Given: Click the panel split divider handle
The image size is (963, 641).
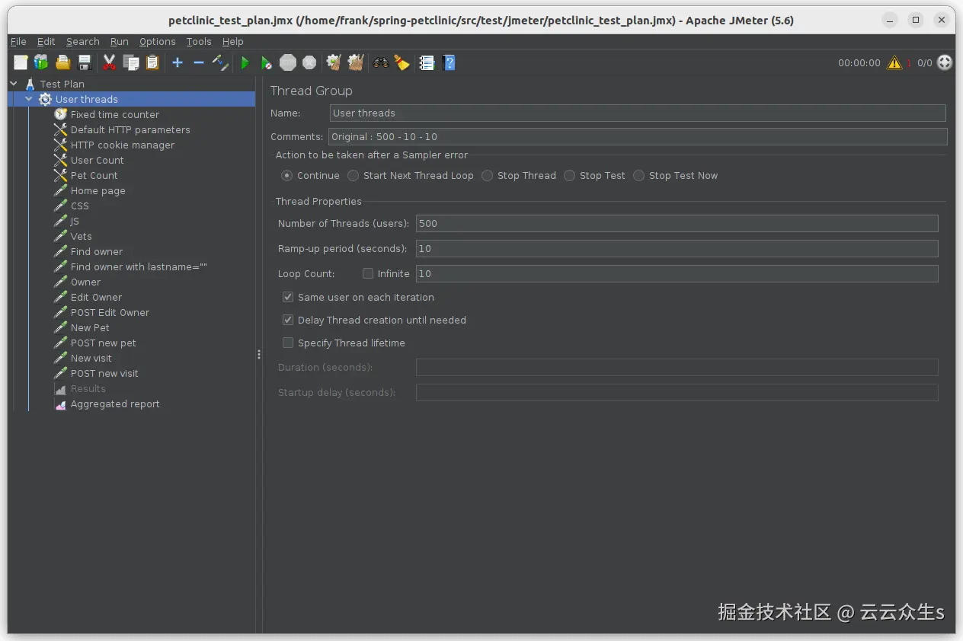Looking at the screenshot, I should pyautogui.click(x=259, y=355).
